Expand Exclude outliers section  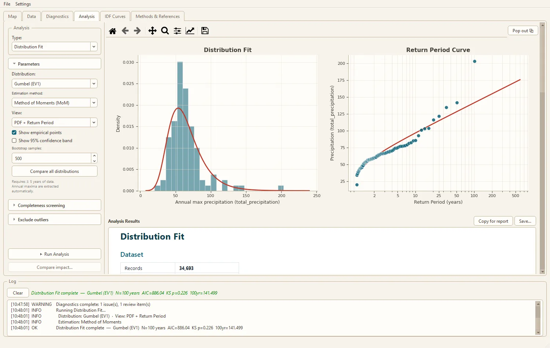(54, 219)
